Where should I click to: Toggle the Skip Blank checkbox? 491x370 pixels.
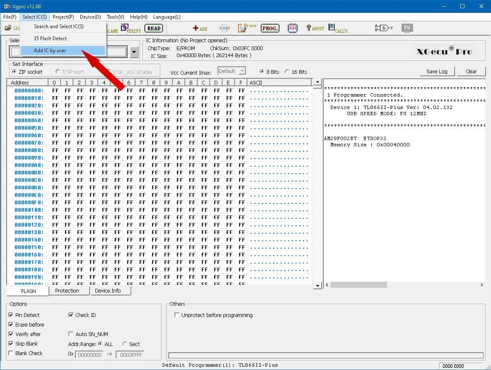[x=11, y=343]
